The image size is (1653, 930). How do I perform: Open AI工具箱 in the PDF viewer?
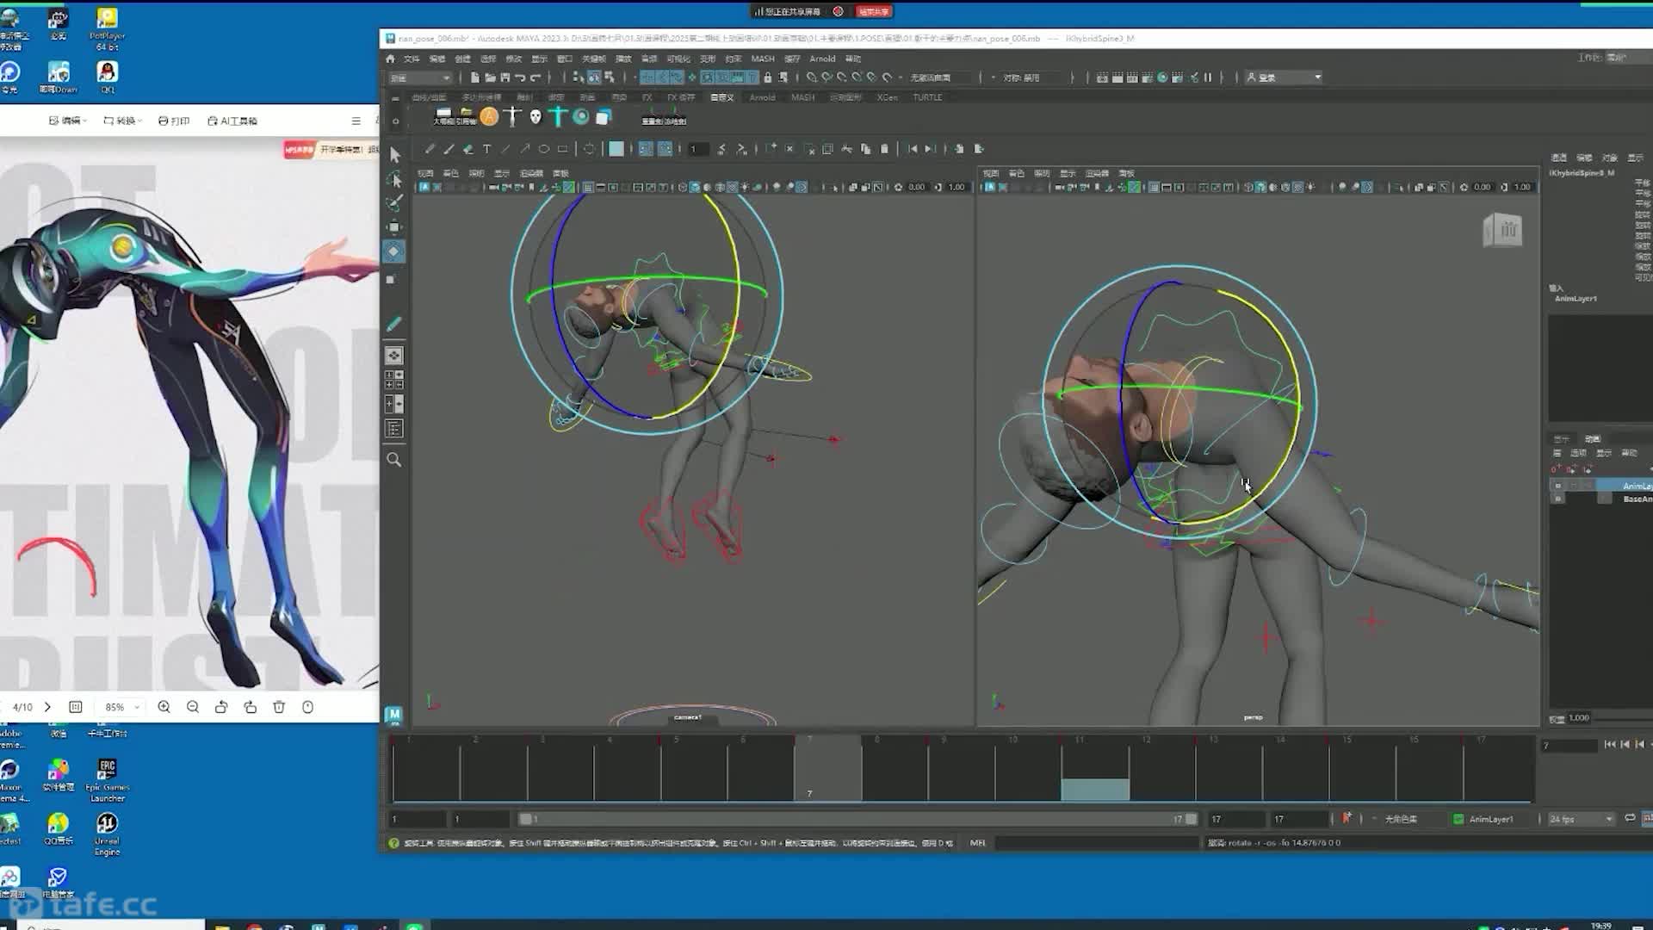coord(232,121)
